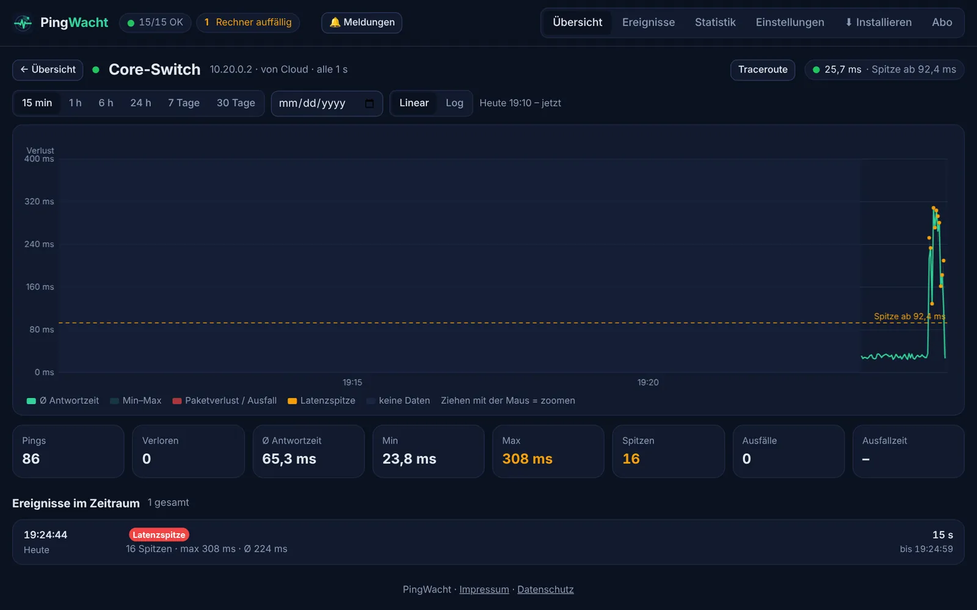The height and width of the screenshot is (610, 977).
Task: Switch time range to 6 h
Action: coord(106,103)
